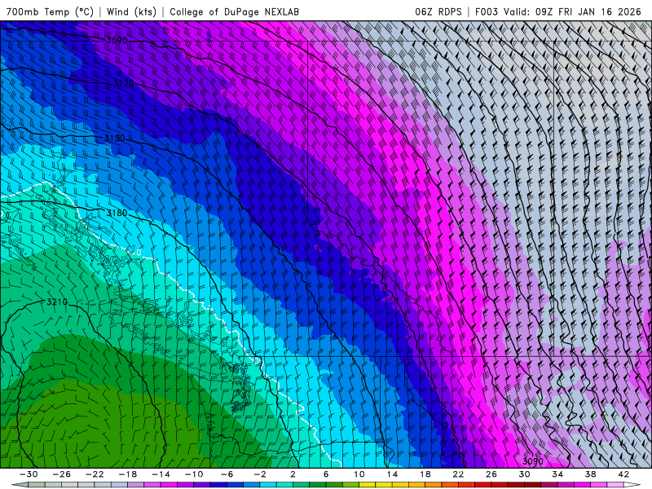Click the 2 colorbar tick label
652x489 pixels.
pyautogui.click(x=293, y=474)
